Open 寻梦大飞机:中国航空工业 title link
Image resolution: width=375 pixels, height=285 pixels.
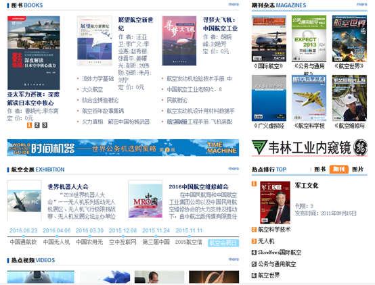pyautogui.click(x=220, y=24)
